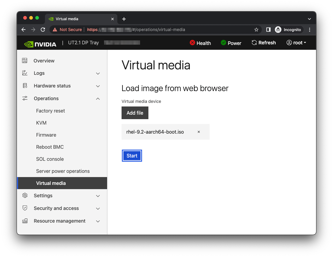Open Chrome three-dot menu

(310, 30)
